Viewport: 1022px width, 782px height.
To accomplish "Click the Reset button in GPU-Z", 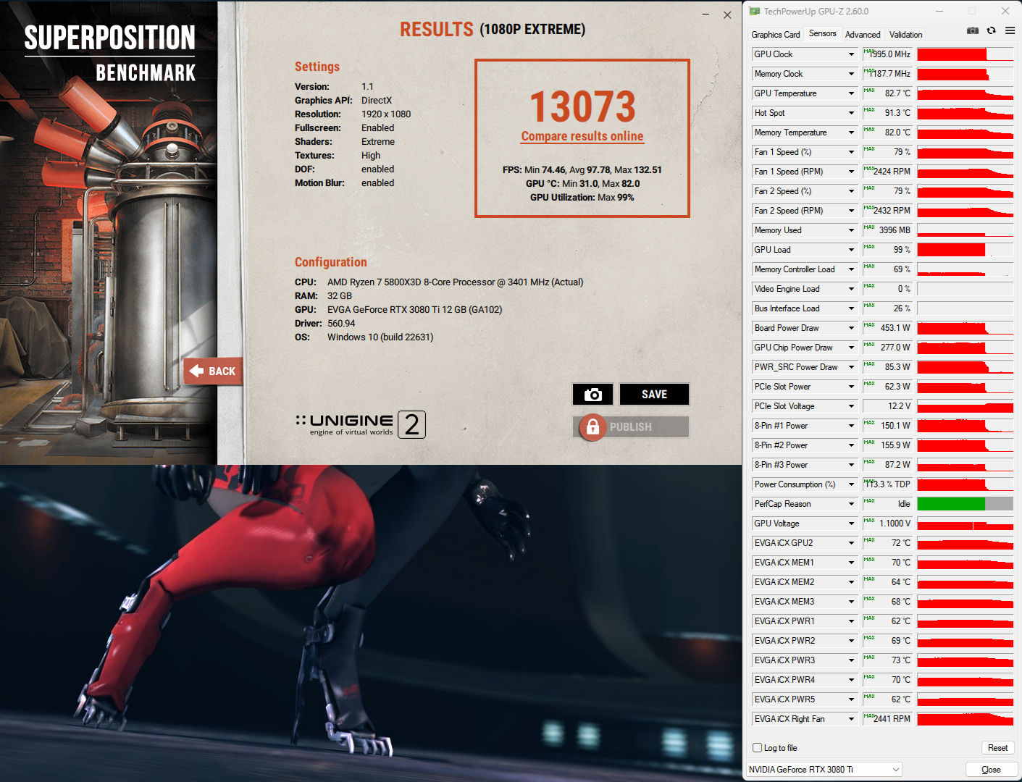I will pyautogui.click(x=997, y=748).
